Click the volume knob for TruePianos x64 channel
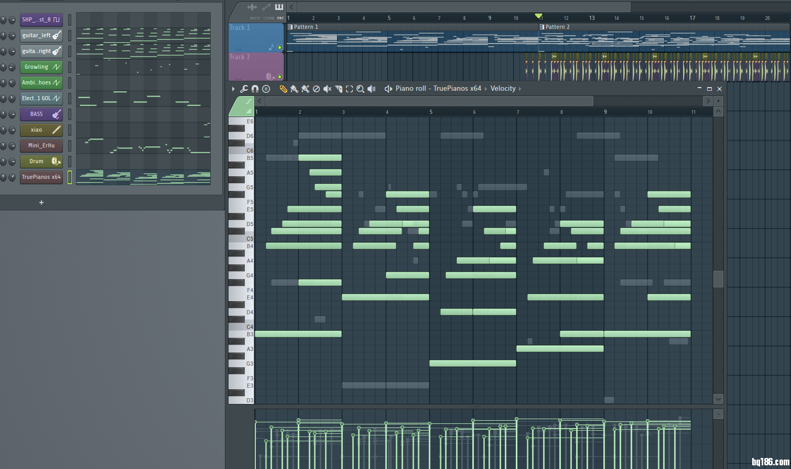The width and height of the screenshot is (791, 469). [x=12, y=177]
